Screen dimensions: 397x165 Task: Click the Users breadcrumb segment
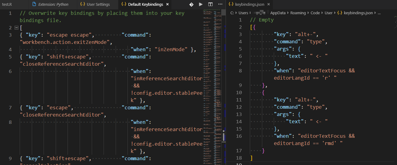[243, 13]
